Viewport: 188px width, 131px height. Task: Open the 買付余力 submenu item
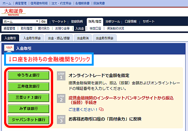(x=44, y=28)
